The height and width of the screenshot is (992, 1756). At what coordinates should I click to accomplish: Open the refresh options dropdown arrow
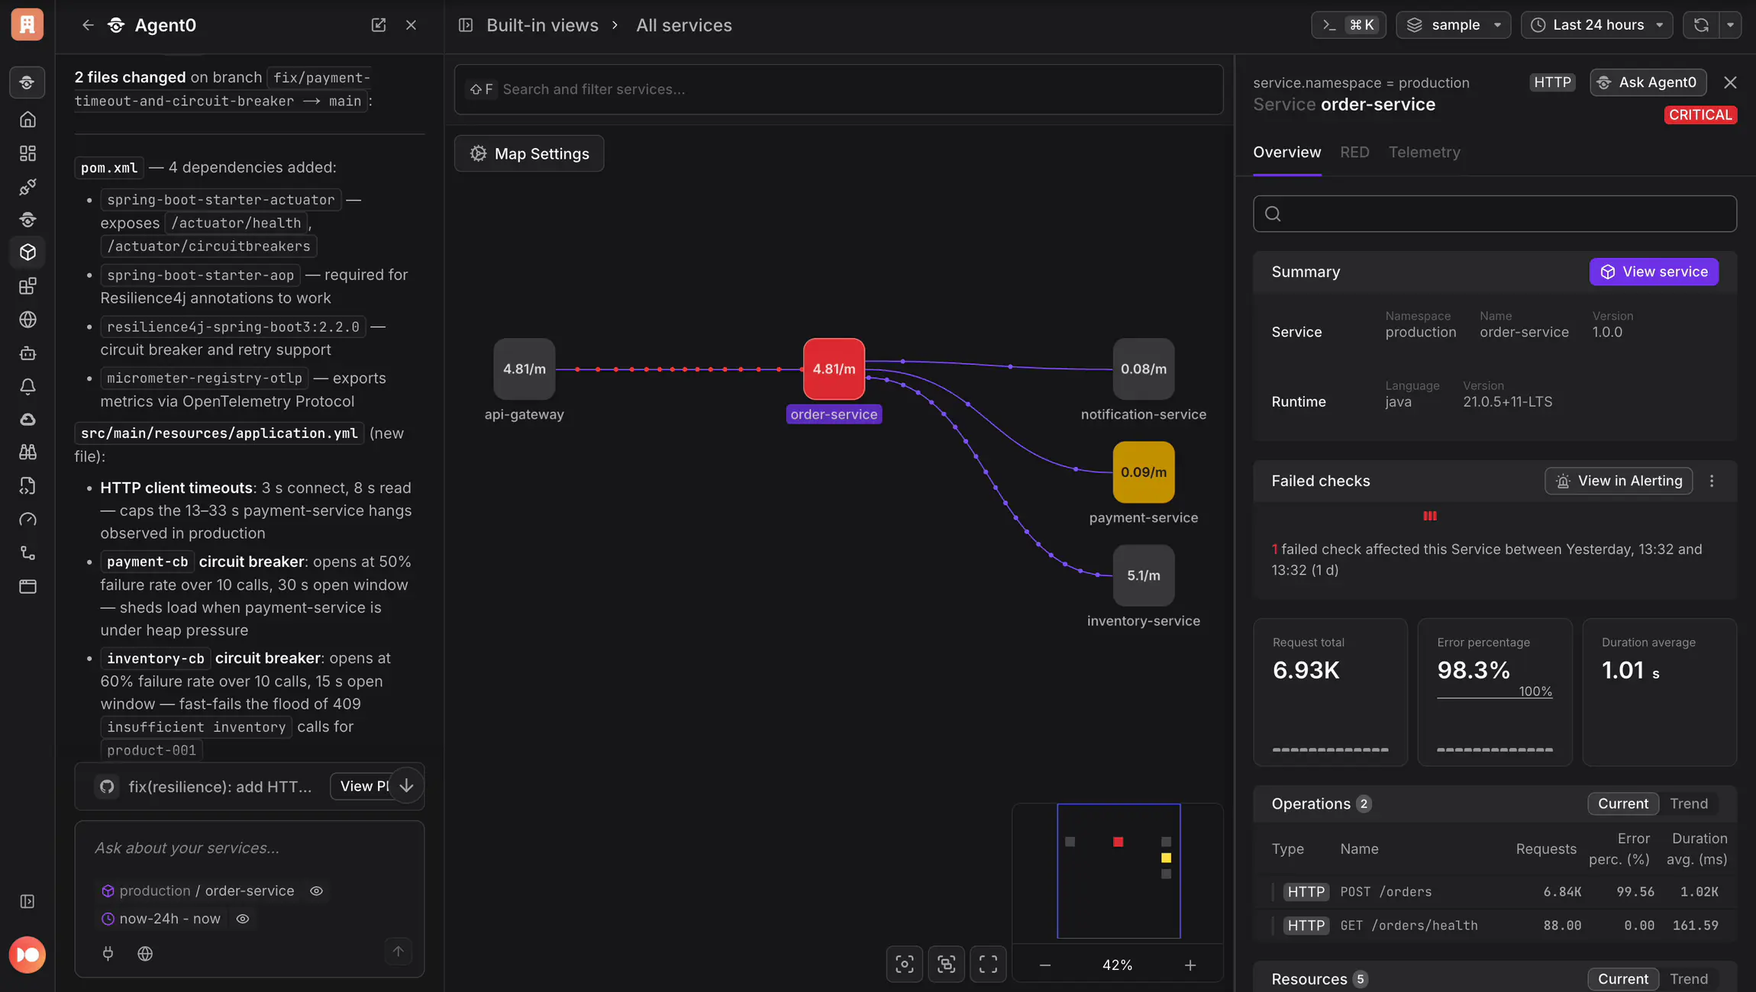(x=1730, y=25)
